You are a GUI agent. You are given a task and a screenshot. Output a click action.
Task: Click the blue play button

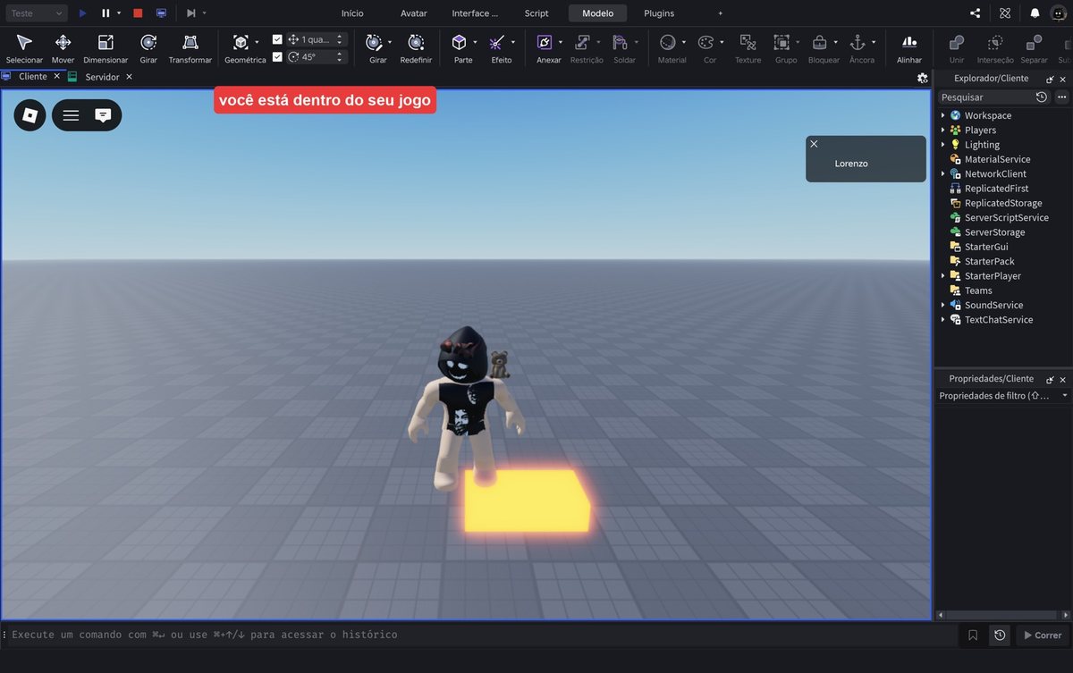[x=82, y=13]
